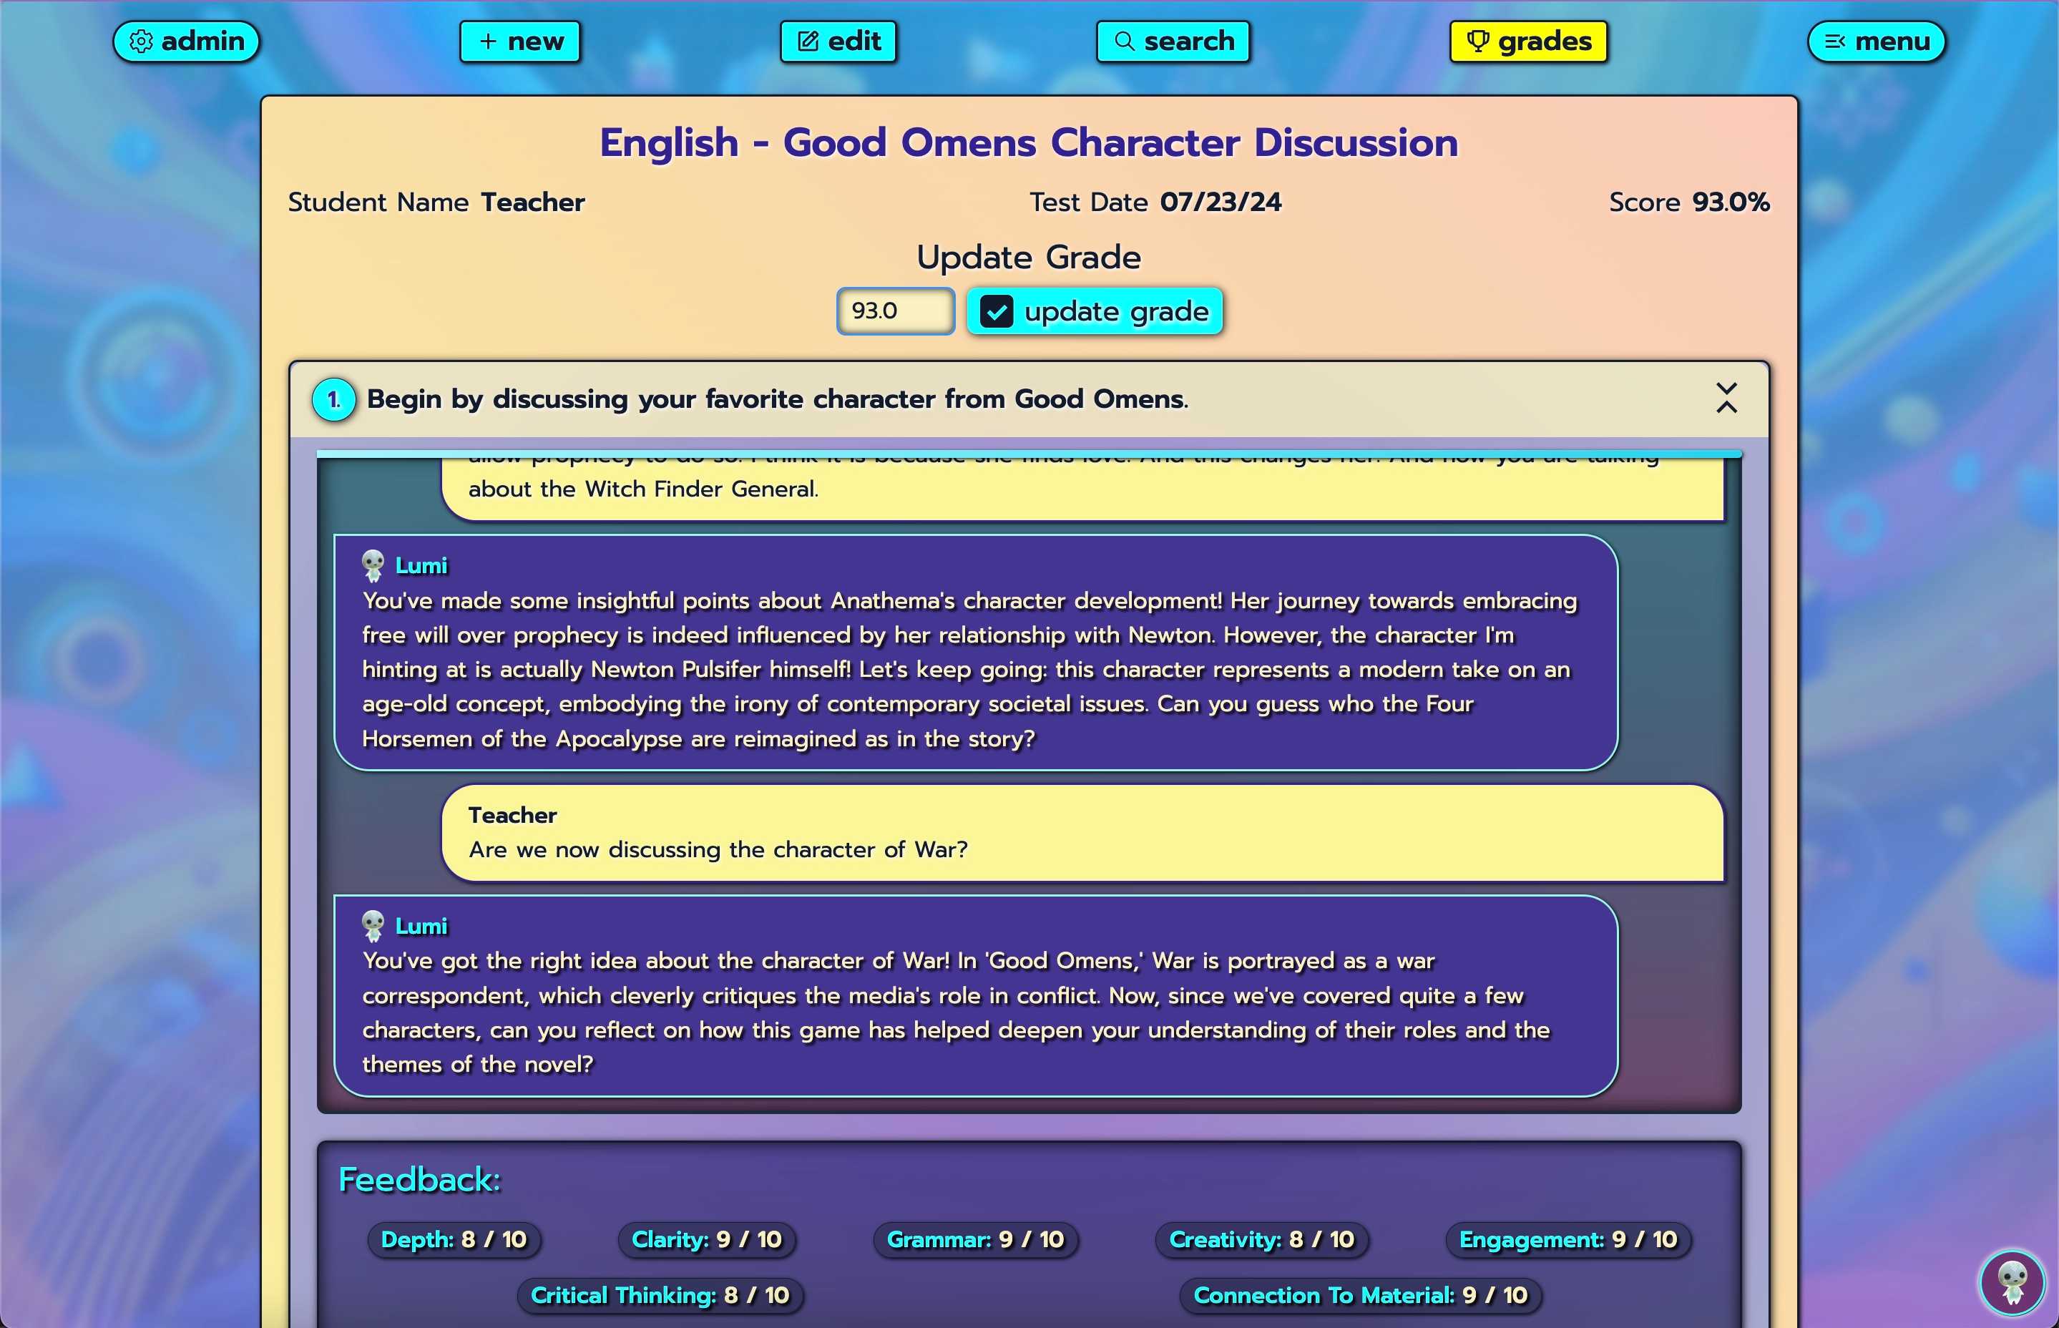Open the grades menu tab

(x=1531, y=39)
